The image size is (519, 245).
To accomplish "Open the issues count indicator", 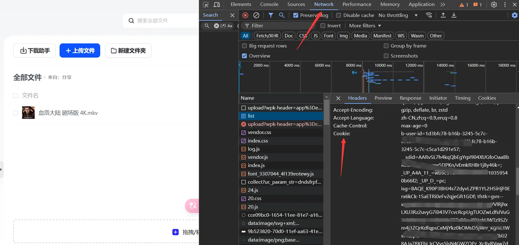I will coord(477,5).
